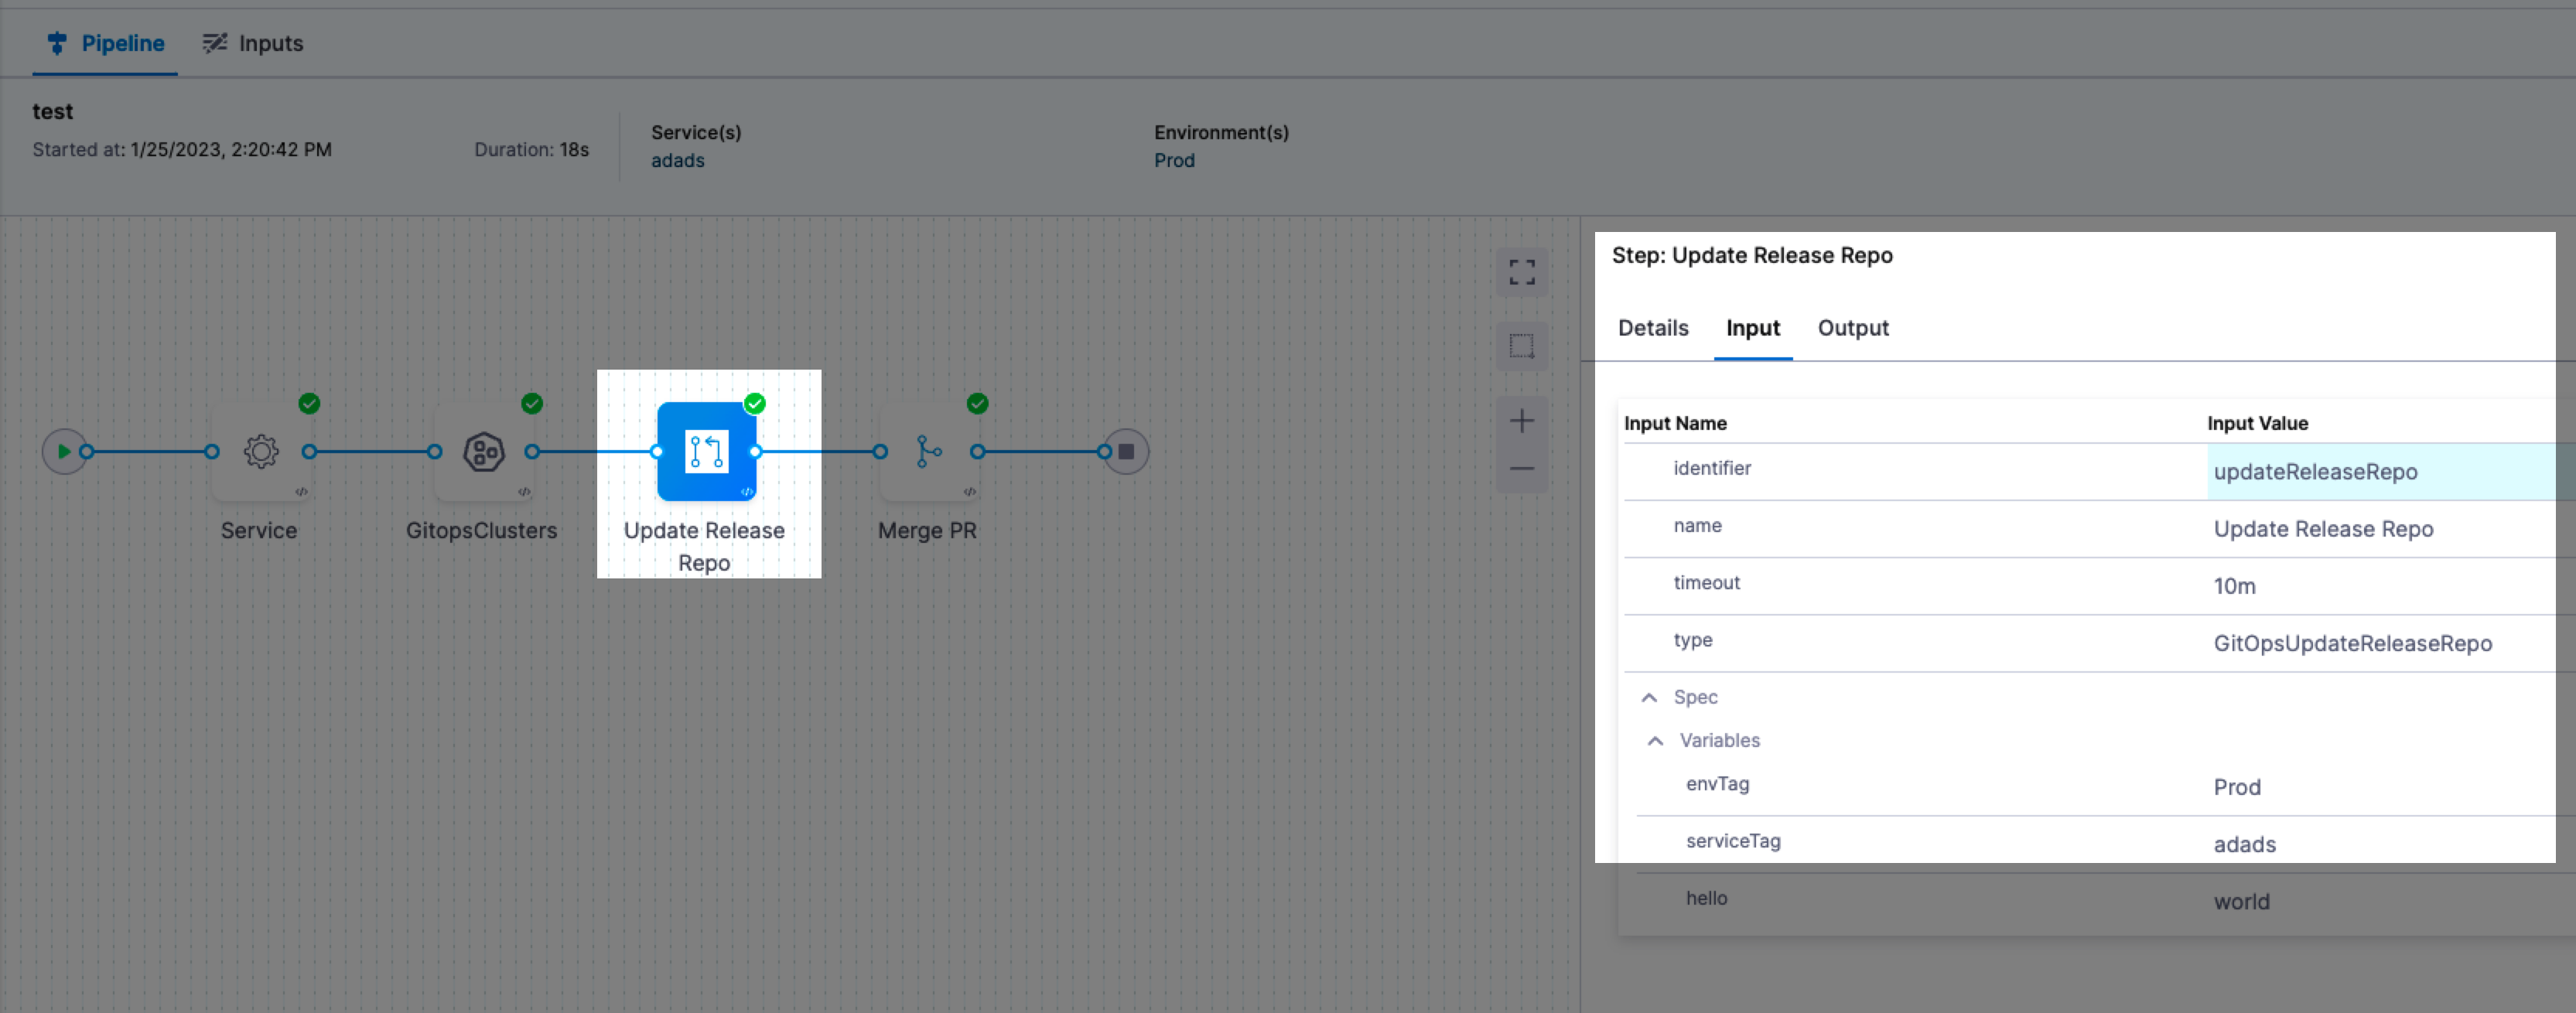Select the Merge PR step icon

pos(928,451)
